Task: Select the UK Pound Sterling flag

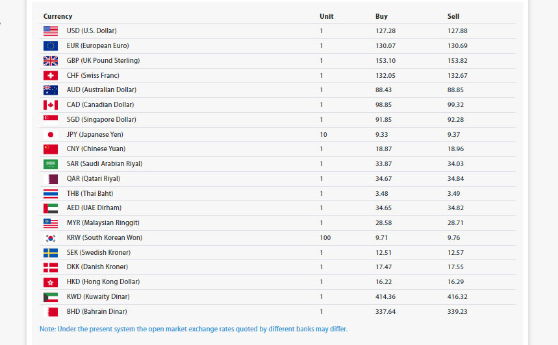Action: [51, 60]
